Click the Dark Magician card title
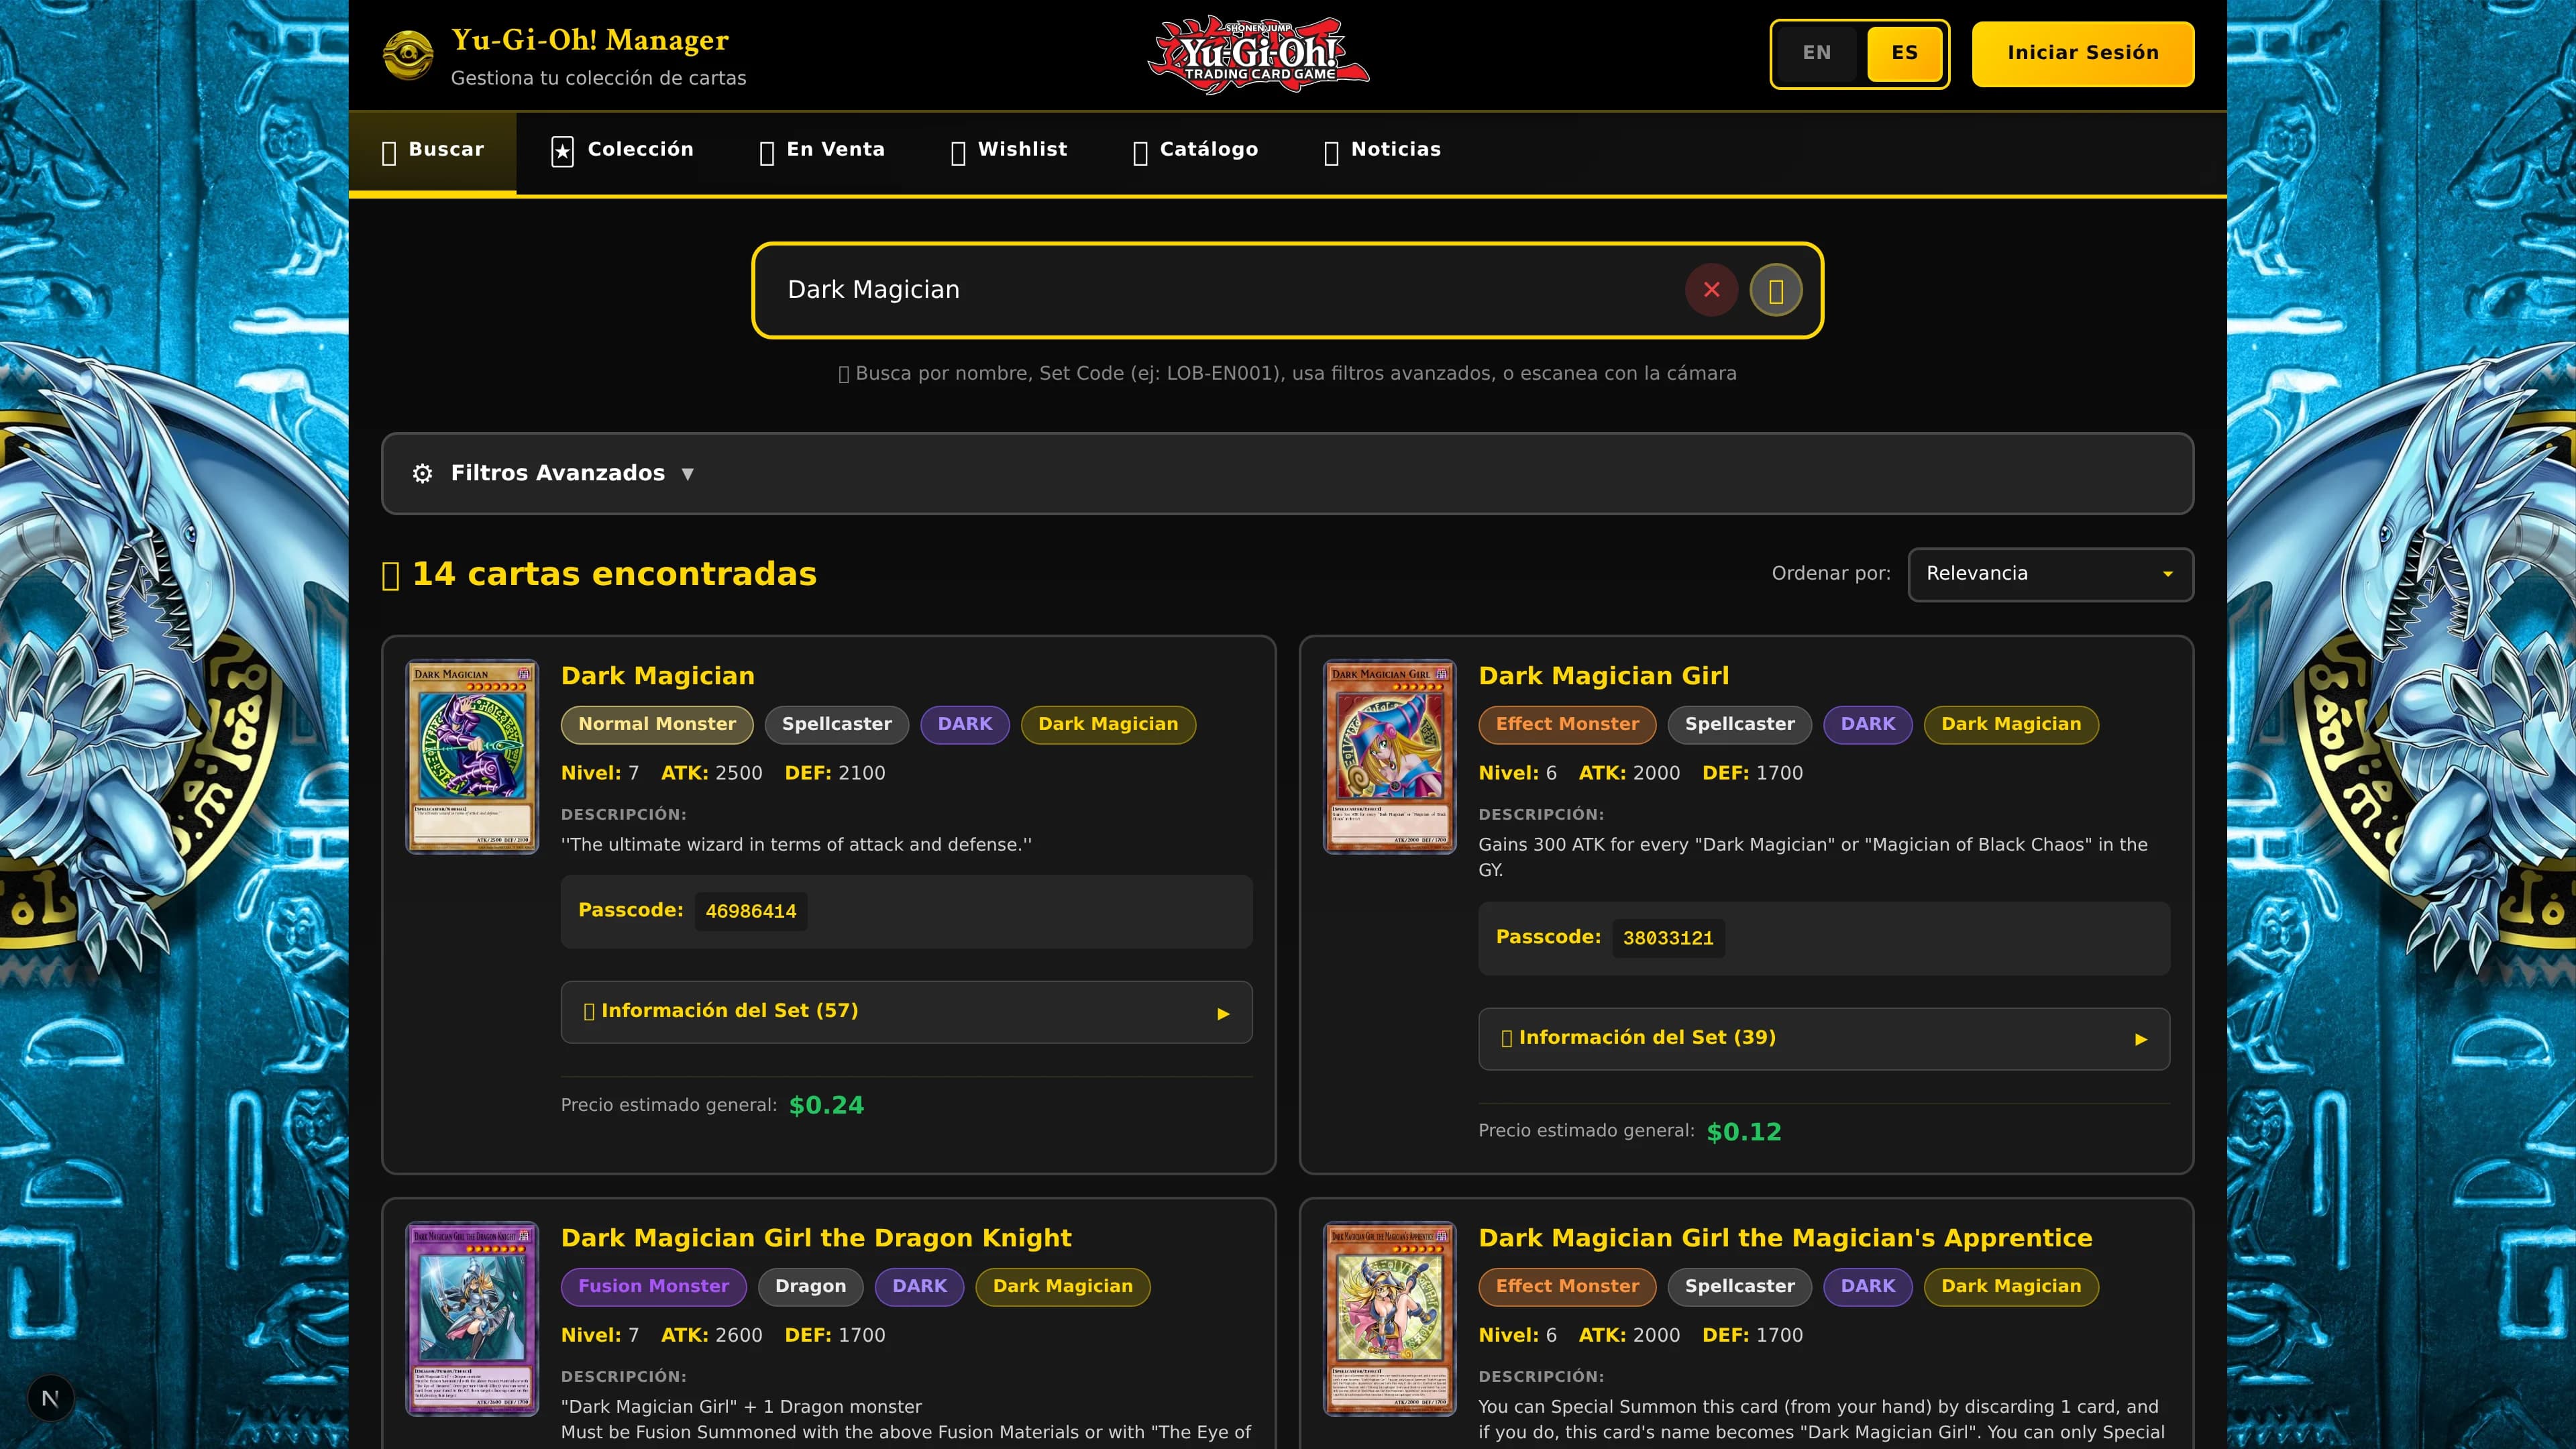Screen dimensions: 2576x1449 click(x=658, y=676)
